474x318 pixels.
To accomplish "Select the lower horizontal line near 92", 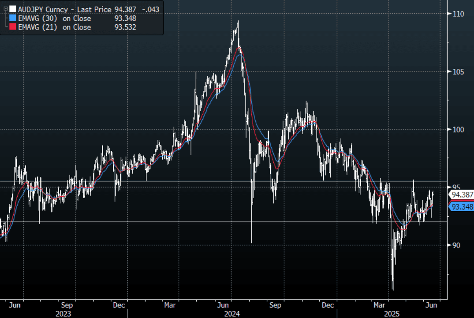I will [220, 221].
